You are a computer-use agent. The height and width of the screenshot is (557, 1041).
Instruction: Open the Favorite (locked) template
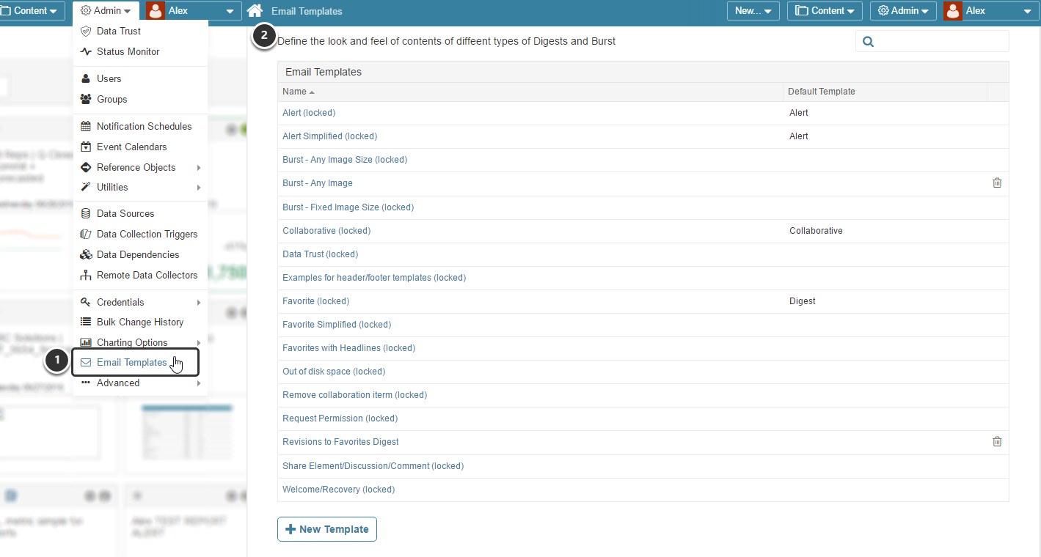click(x=315, y=300)
